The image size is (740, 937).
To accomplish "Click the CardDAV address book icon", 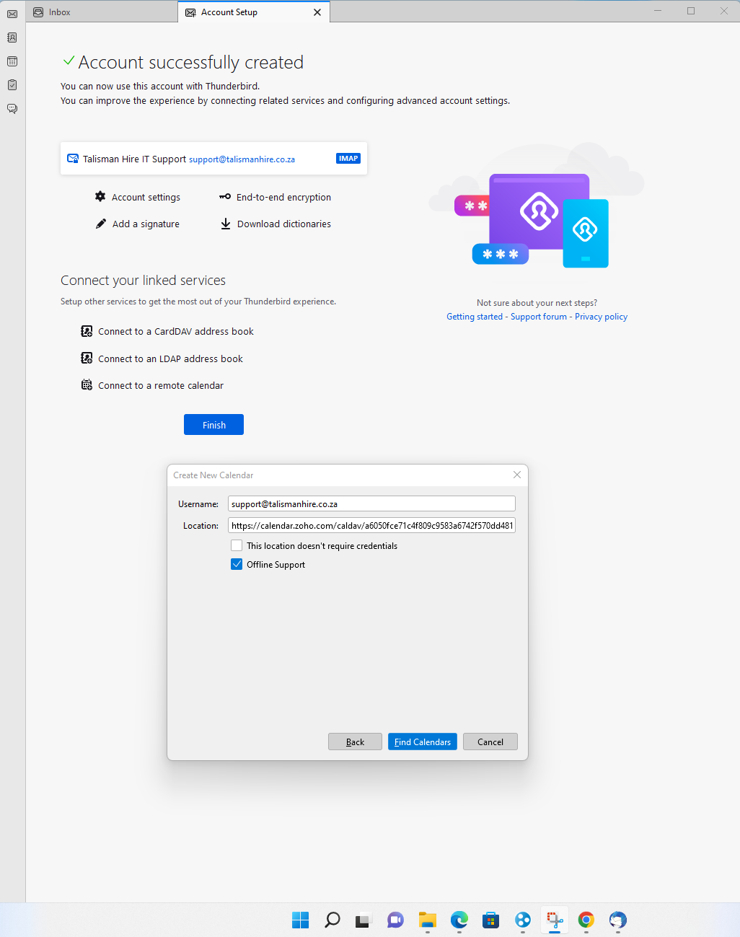I will 87,331.
